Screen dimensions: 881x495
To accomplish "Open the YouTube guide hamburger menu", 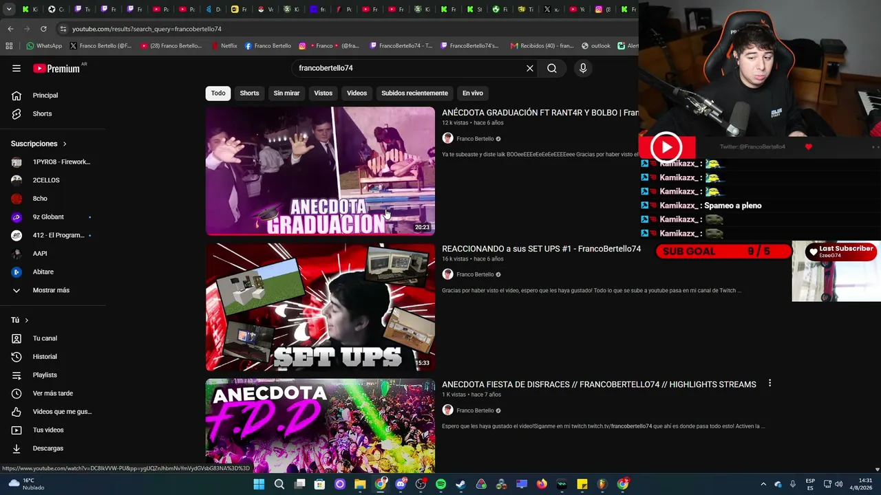I will coord(17,68).
